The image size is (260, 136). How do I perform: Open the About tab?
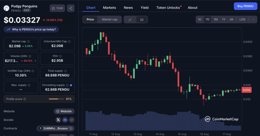(192, 8)
